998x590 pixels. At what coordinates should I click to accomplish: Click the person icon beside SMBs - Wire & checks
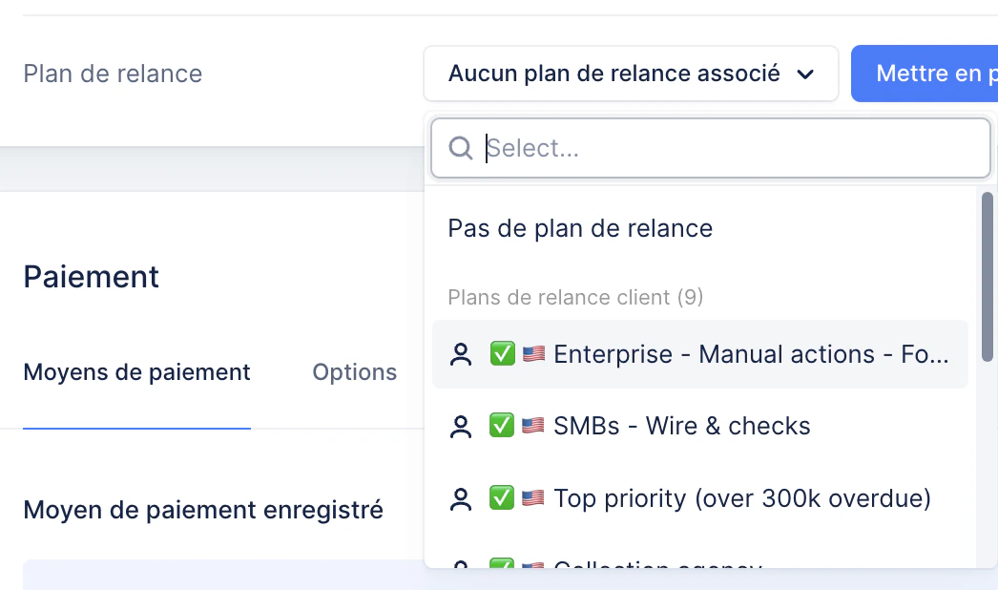461,426
